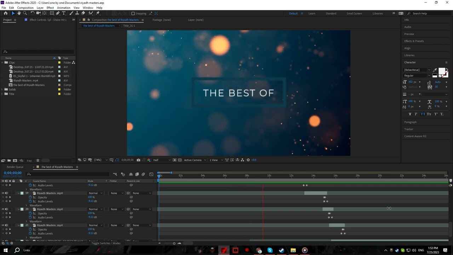Switch to the Title_31 1 composition tab

tap(129, 26)
